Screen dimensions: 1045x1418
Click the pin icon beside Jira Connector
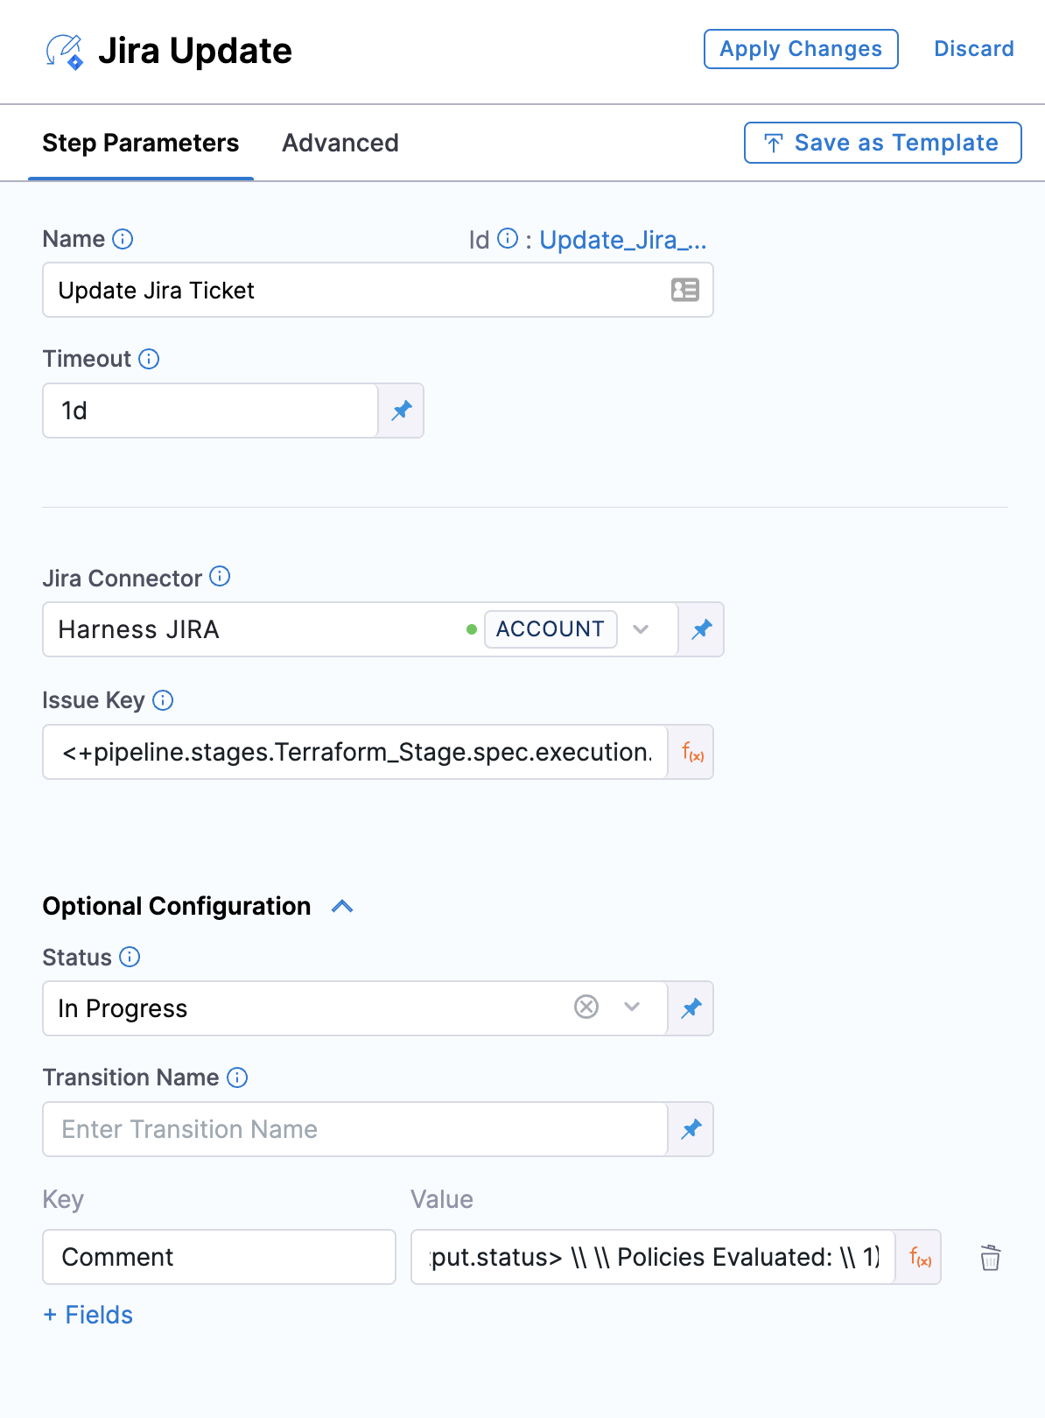click(x=702, y=629)
